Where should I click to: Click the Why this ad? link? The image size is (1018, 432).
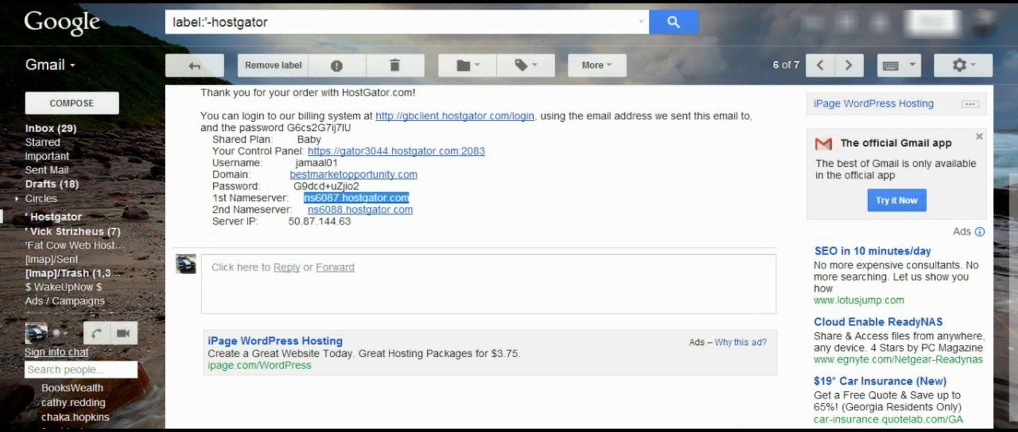point(740,342)
